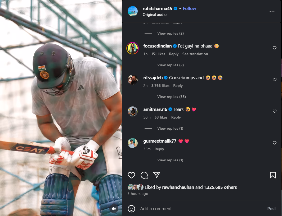282x216 pixels.
Task: Like the post with the heart icon
Action: (x=131, y=175)
